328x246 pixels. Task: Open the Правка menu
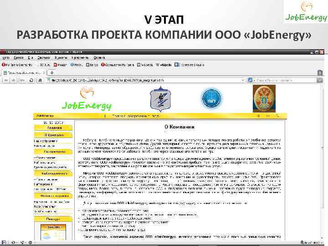point(18,57)
